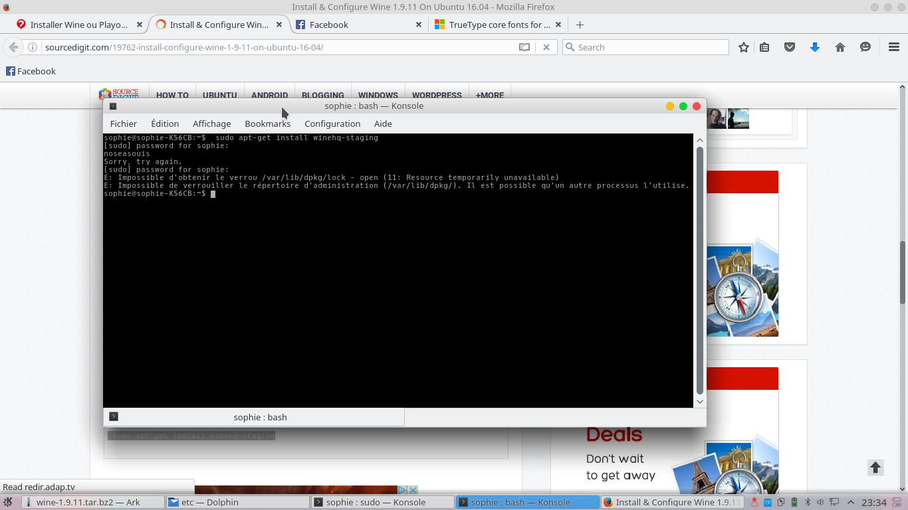Click Konsole scrollbar down arrow

point(699,402)
